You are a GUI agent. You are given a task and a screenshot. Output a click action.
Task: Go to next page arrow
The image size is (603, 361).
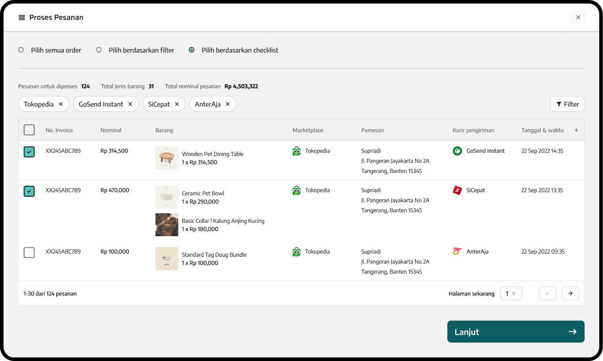(570, 293)
